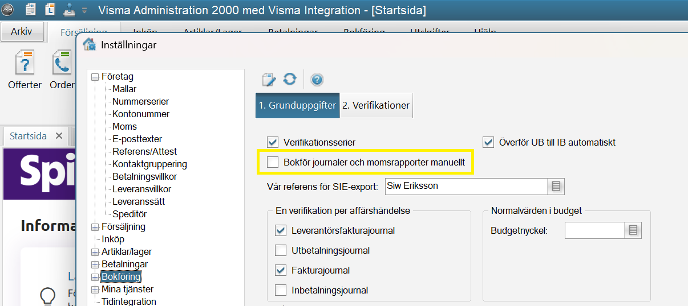Select Kontonummer in the settings tree
The width and height of the screenshot is (688, 306).
coord(141,114)
